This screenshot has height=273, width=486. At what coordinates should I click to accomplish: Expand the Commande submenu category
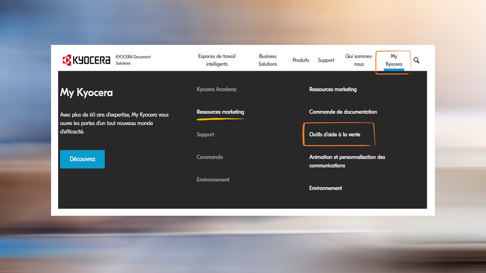pos(210,157)
